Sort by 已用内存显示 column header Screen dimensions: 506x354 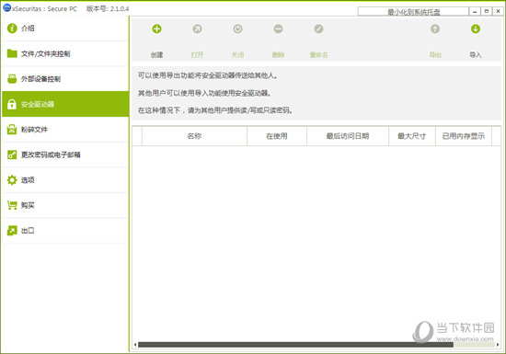click(x=464, y=136)
